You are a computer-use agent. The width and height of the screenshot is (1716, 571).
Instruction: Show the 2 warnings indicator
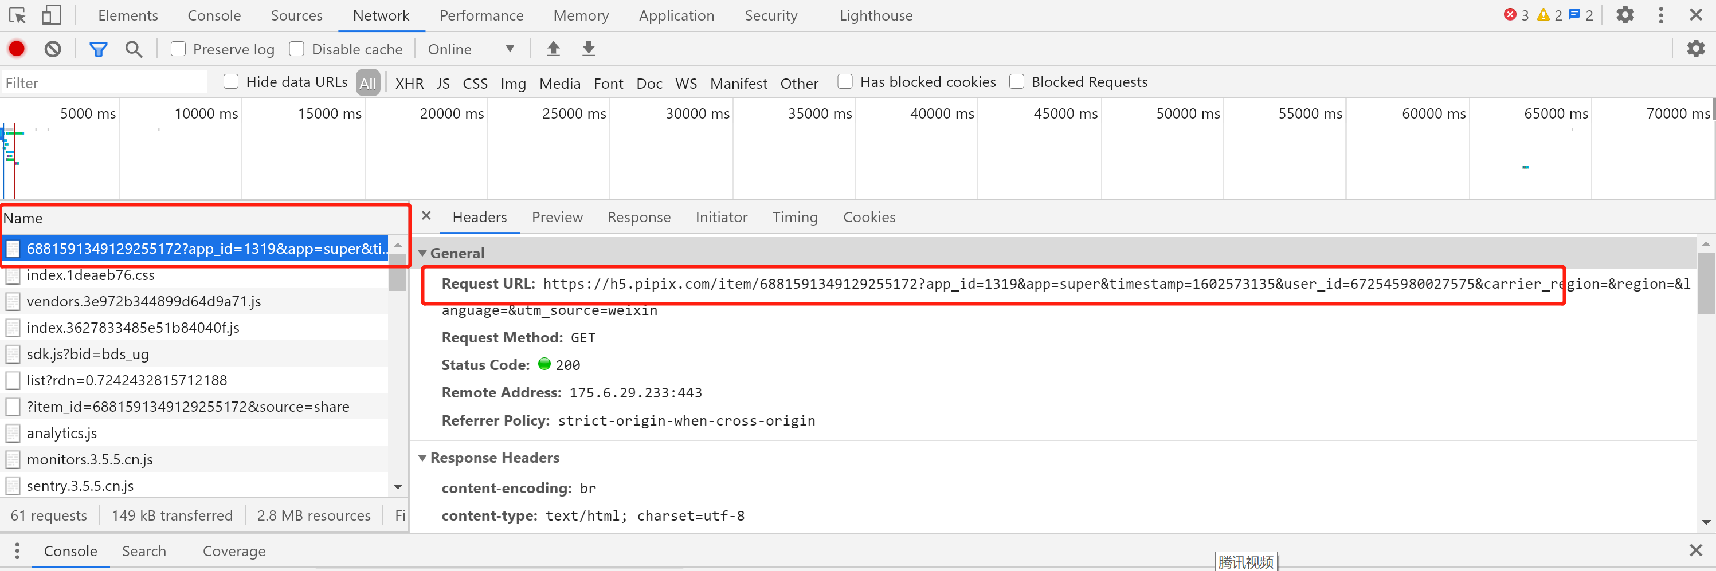tap(1549, 15)
